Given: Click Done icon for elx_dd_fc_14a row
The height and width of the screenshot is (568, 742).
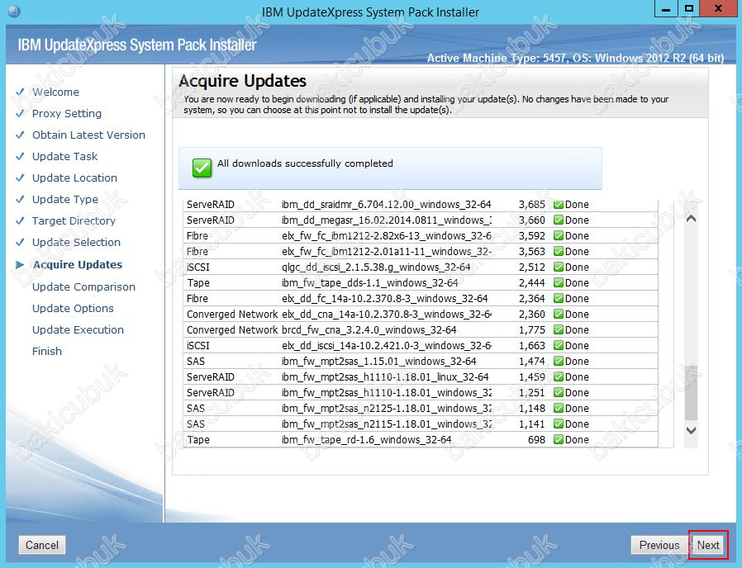Looking at the screenshot, I should [559, 298].
